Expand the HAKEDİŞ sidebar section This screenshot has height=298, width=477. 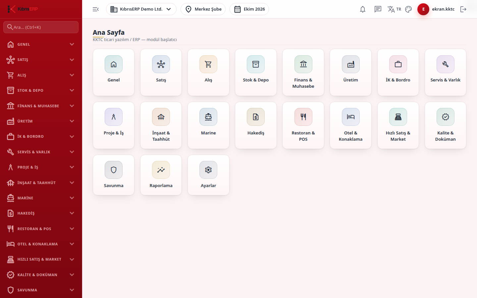click(x=41, y=213)
